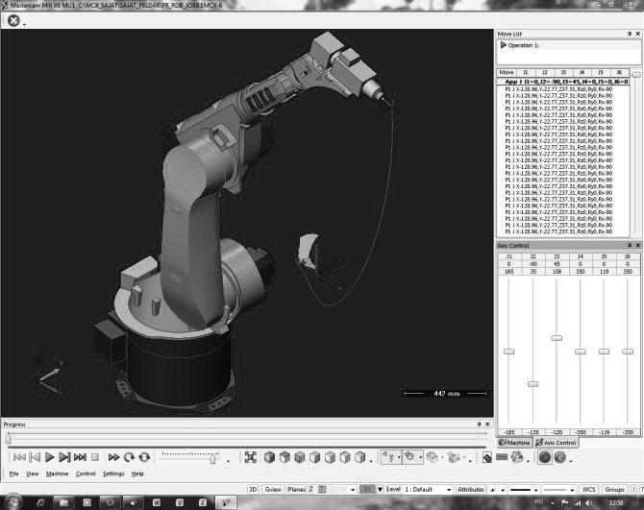
Task: Click the double-arrow refresh cycle icon
Action: click(144, 457)
